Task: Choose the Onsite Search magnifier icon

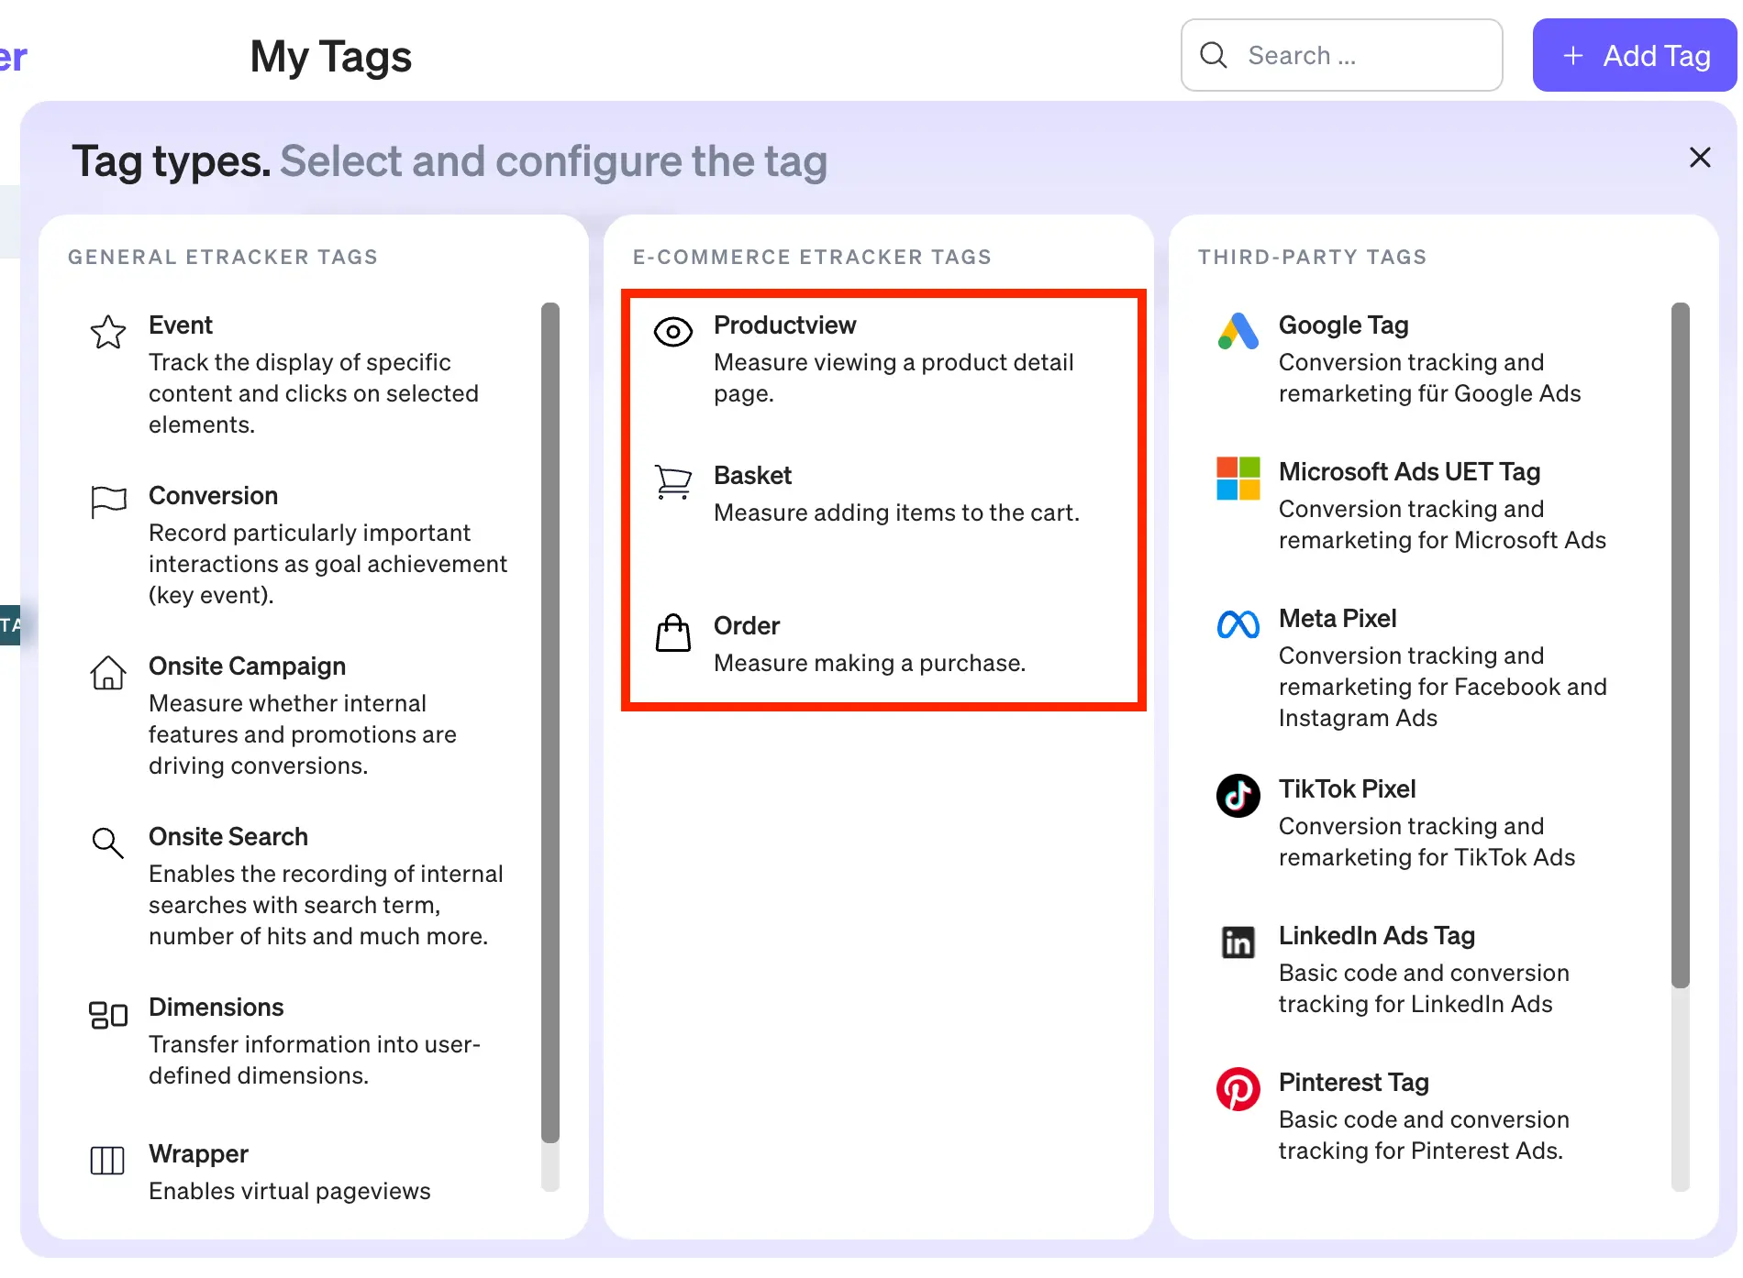Action: [107, 843]
